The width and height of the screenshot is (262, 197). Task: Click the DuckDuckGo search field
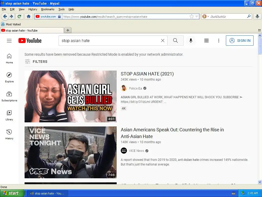coord(228,16)
